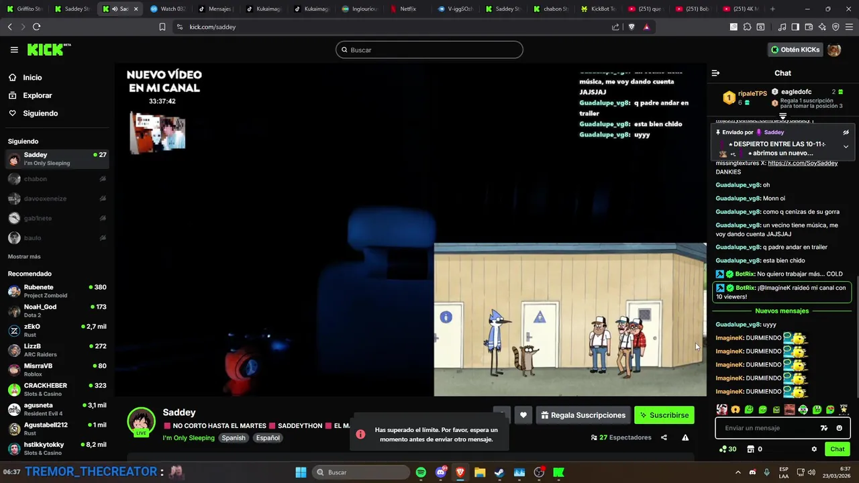Go back in browser
This screenshot has width=859, height=483.
[x=9, y=27]
